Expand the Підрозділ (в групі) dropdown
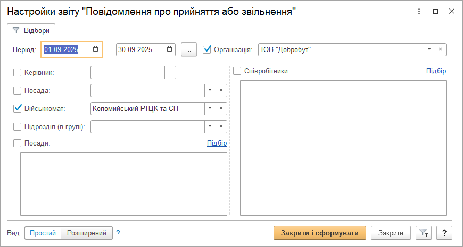Image resolution: width=463 pixels, height=247 pixels. [210, 126]
